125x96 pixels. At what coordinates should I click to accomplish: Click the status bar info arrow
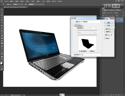pos(24,95)
